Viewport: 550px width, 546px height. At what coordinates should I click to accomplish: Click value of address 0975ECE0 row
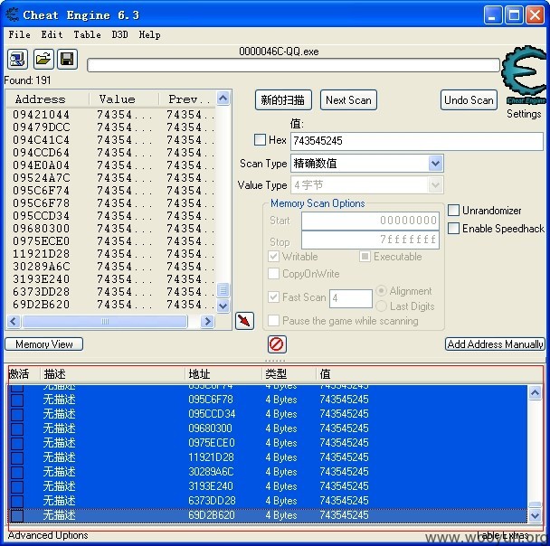tap(344, 443)
